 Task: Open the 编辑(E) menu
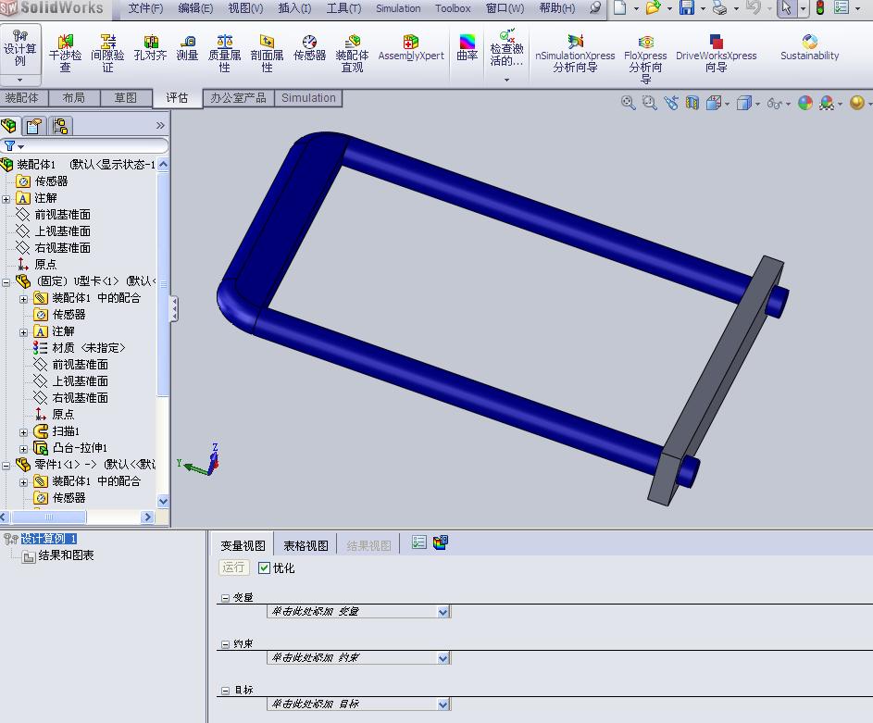(x=195, y=7)
